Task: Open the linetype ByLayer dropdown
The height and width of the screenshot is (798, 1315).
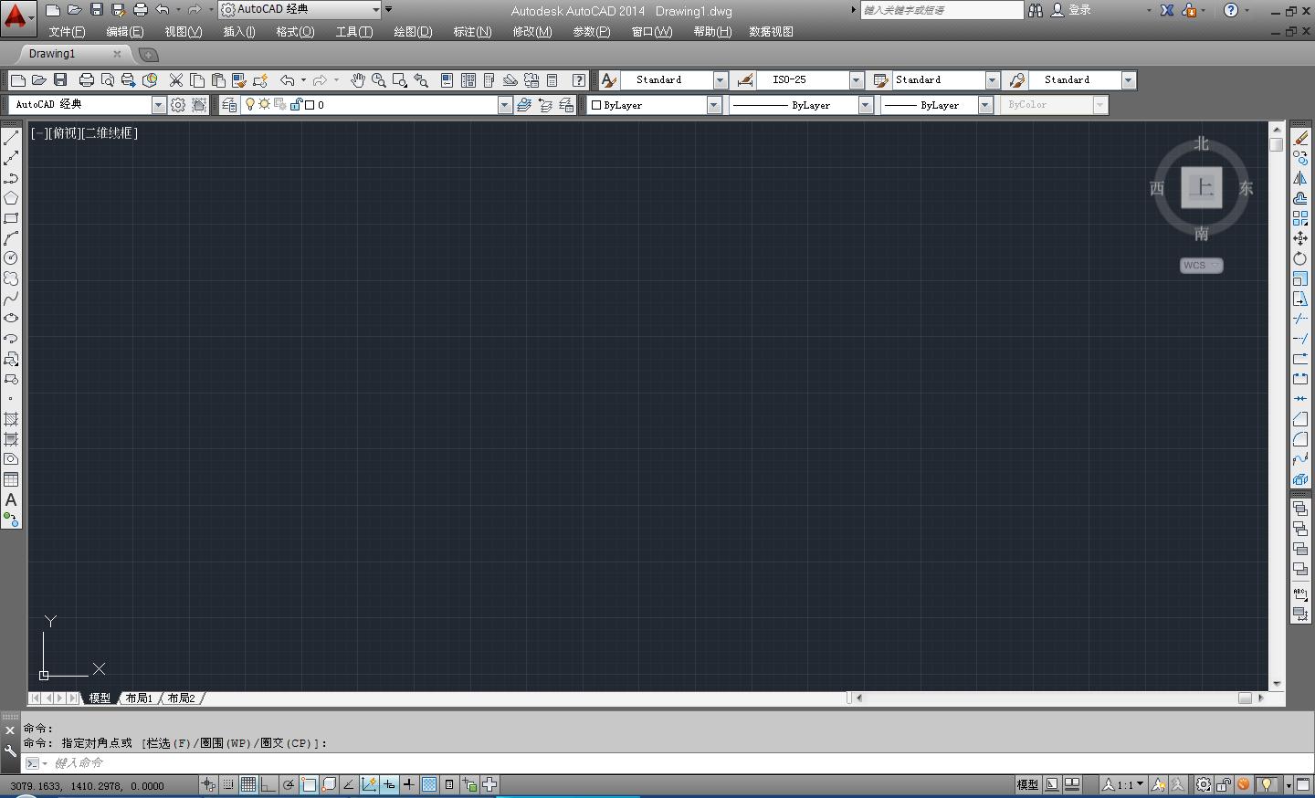Action: 865,105
